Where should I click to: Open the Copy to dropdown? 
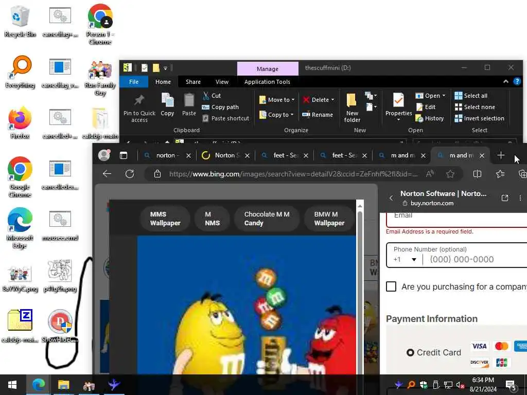click(x=276, y=115)
